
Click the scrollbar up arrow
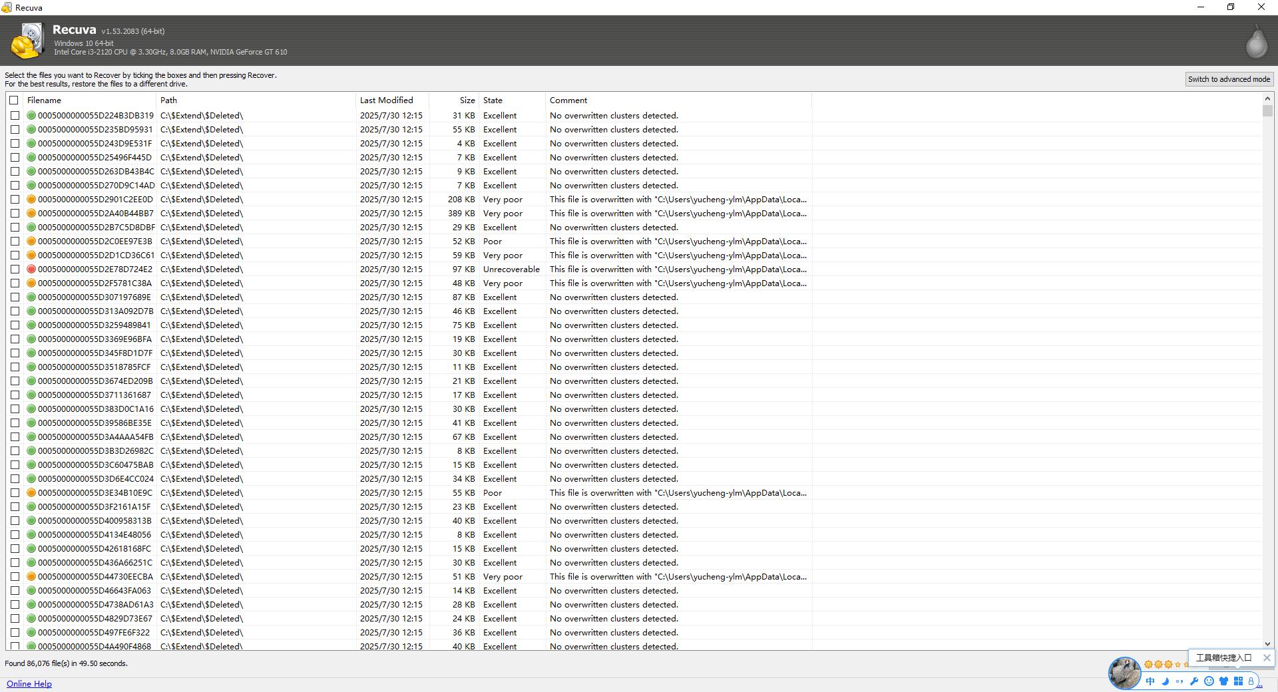coord(1267,98)
